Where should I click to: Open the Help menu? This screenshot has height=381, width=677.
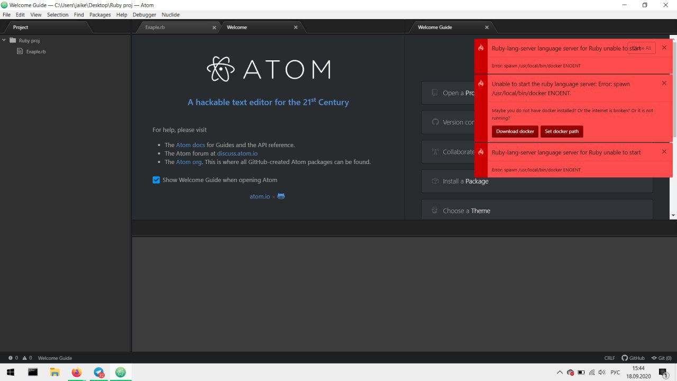[x=122, y=15]
